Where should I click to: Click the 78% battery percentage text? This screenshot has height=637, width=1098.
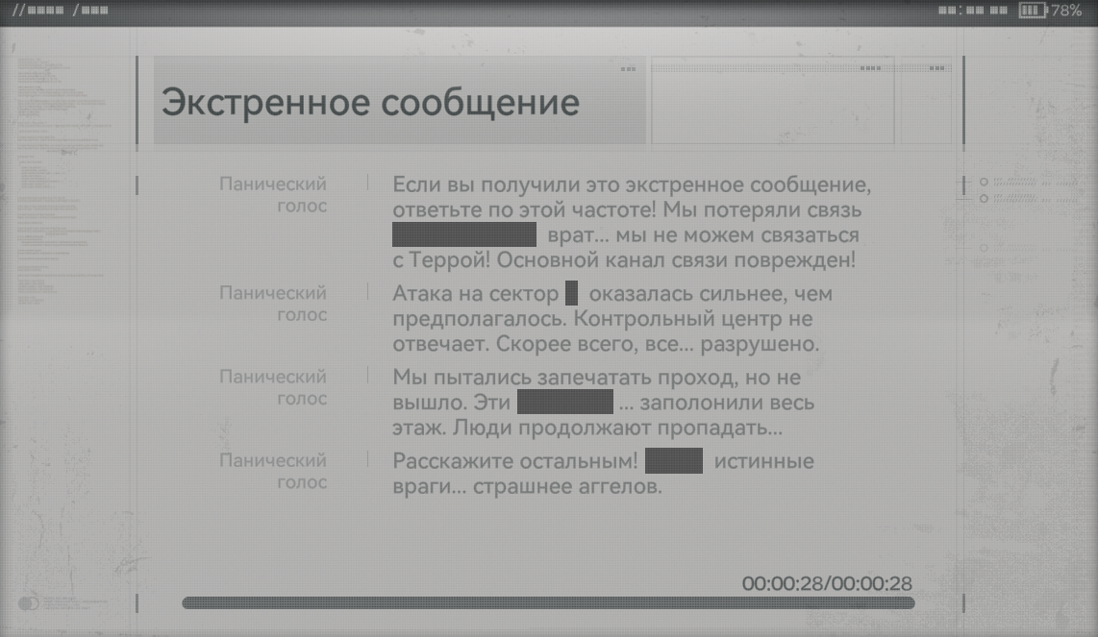coord(1066,11)
